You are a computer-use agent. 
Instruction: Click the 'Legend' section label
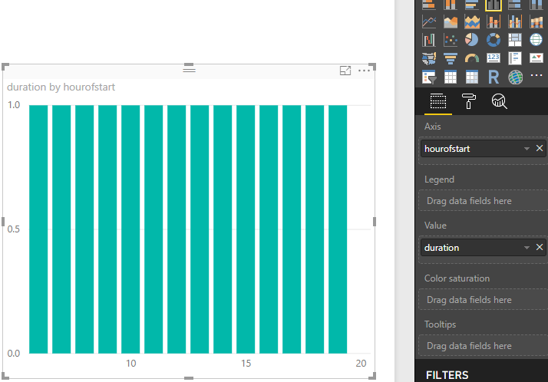click(x=439, y=179)
